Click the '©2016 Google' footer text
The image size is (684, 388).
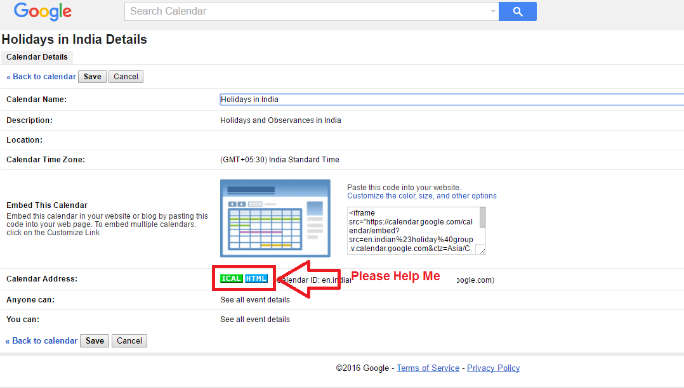pos(362,368)
